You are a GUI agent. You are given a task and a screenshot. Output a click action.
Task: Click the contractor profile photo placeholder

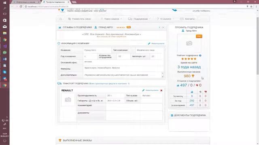pyautogui.click(x=189, y=43)
